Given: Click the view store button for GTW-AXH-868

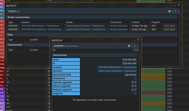Looking at the screenshot, I should (169, 26).
